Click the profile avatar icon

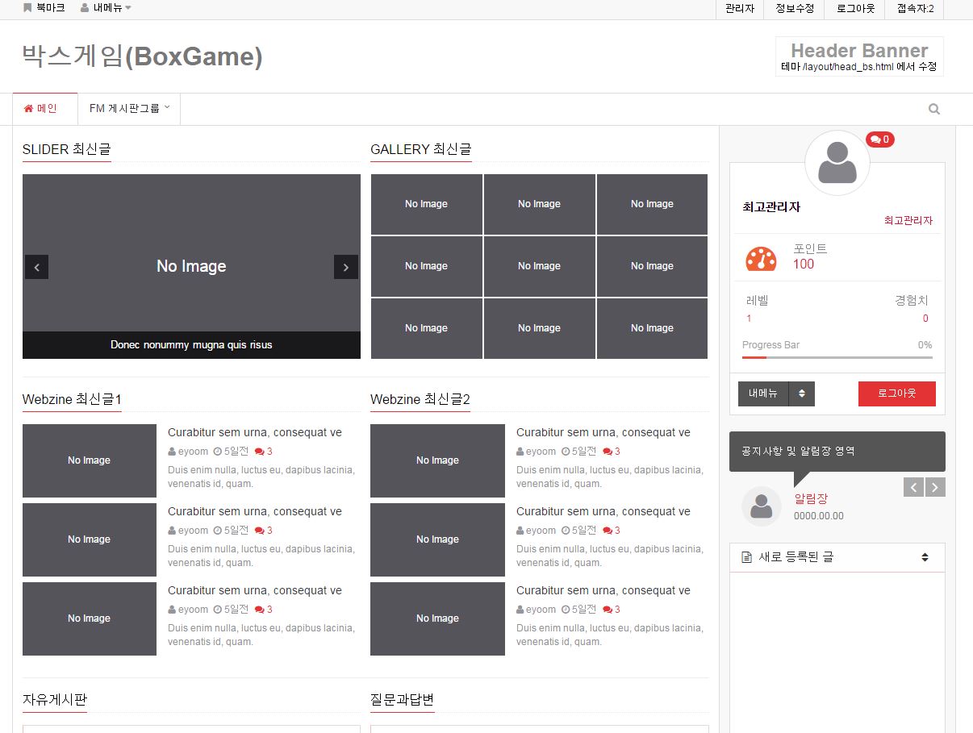tap(837, 163)
